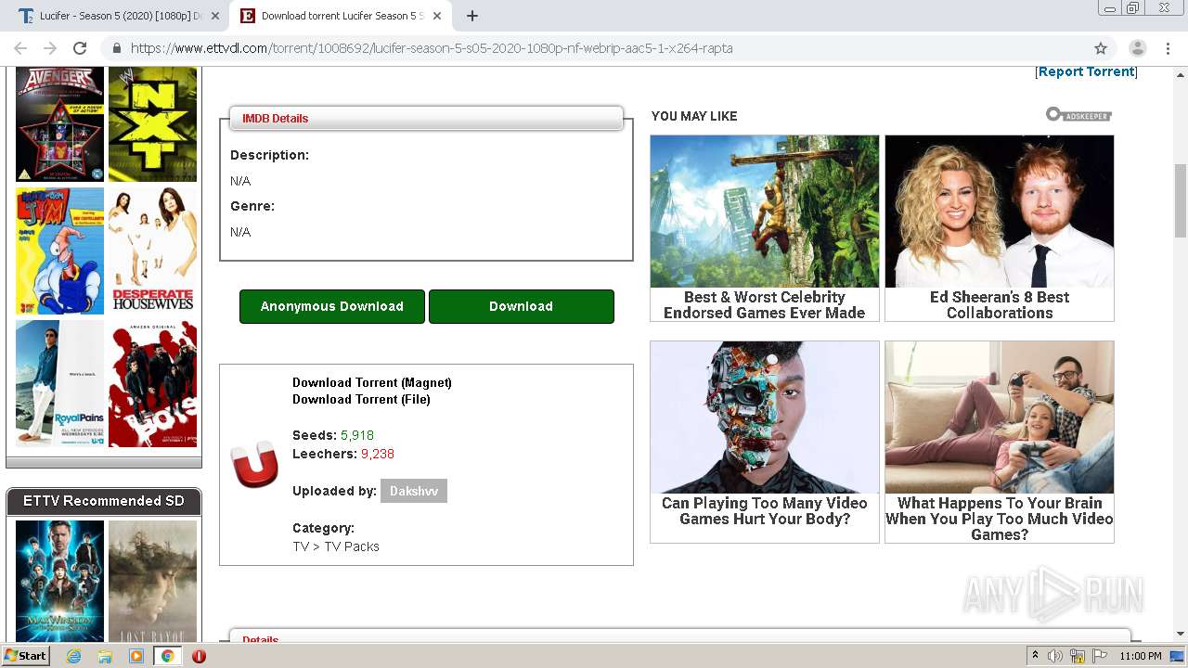Open the Lost Bayou poster thumbnail
1188x668 pixels.
pyautogui.click(x=153, y=582)
